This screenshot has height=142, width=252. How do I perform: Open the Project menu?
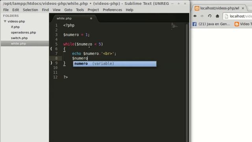[x=93, y=10]
